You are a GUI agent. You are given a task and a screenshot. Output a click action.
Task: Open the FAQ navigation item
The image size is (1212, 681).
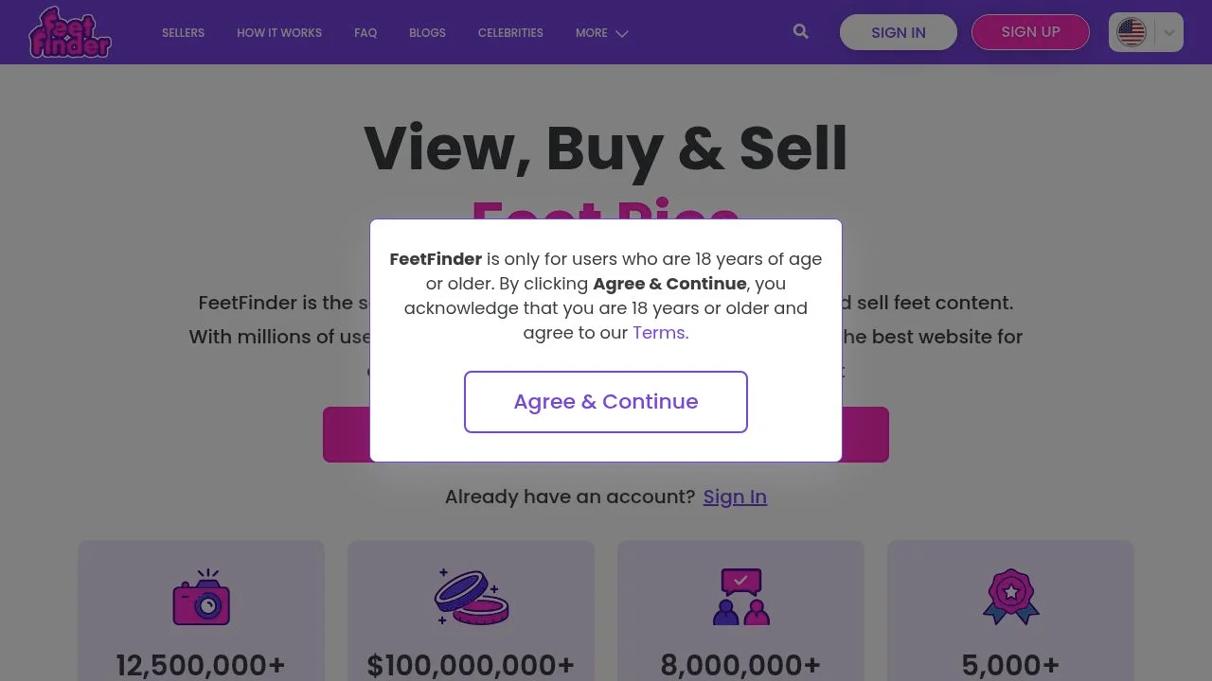pos(365,33)
